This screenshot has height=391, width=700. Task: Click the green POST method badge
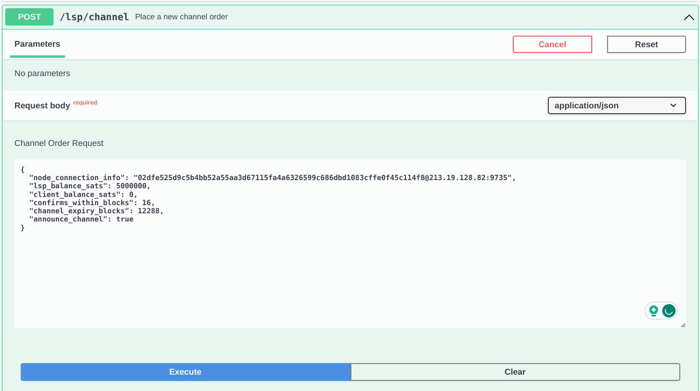29,17
